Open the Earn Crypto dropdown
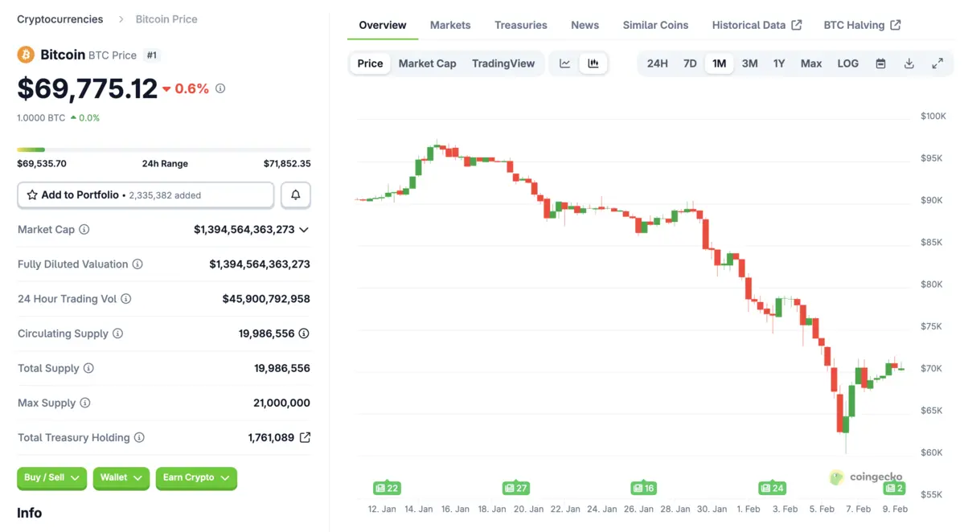 pos(196,478)
